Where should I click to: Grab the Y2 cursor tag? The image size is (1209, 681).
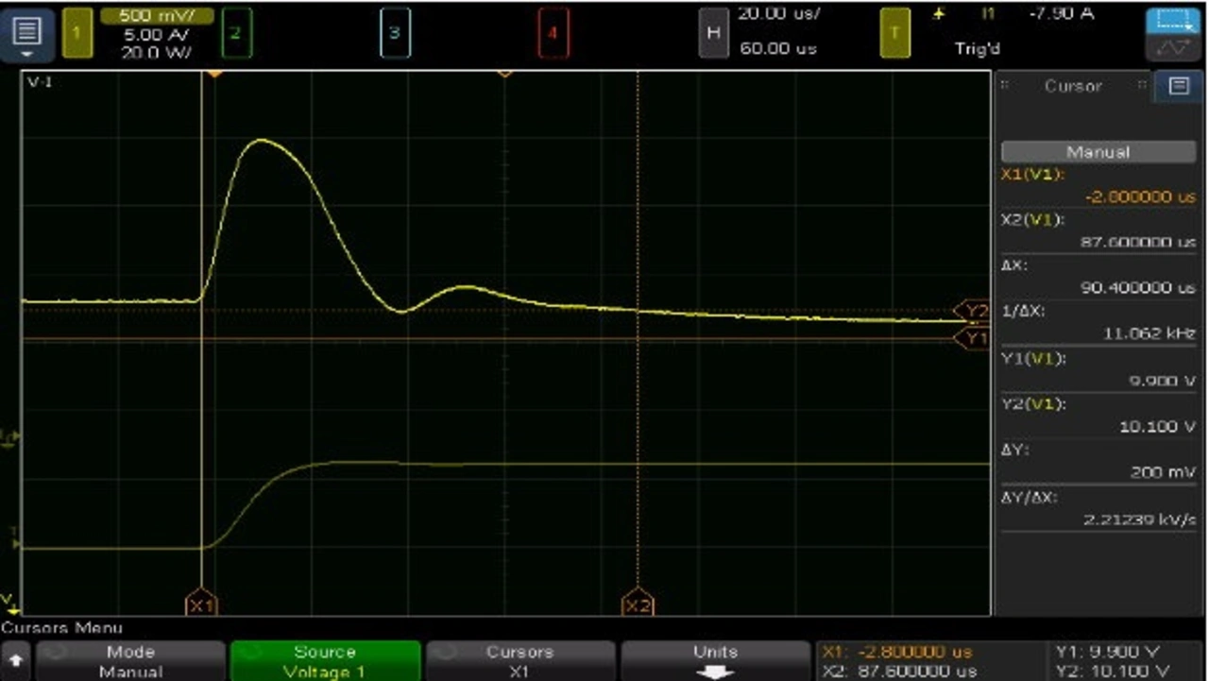(x=973, y=311)
